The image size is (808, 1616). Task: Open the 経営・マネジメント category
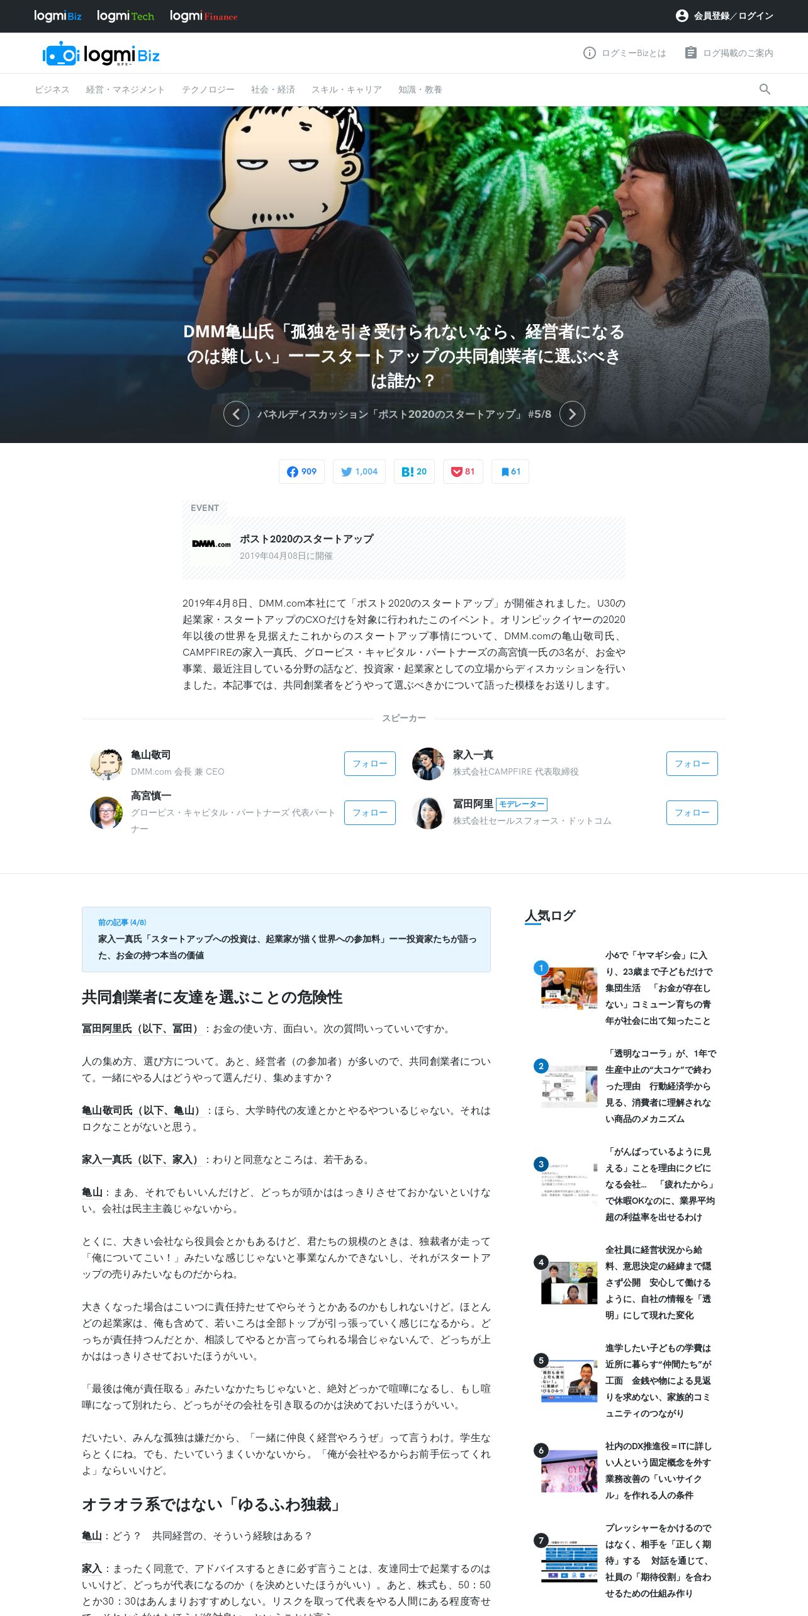tap(125, 90)
